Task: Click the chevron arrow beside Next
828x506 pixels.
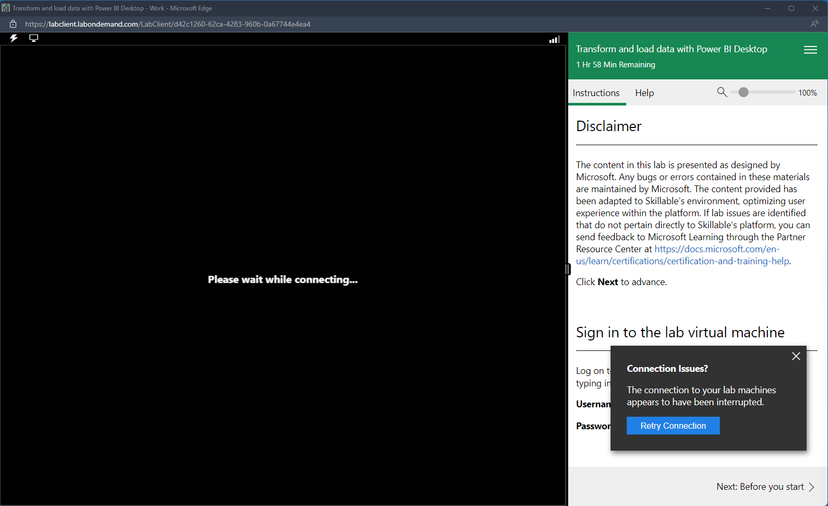Action: [x=812, y=487]
